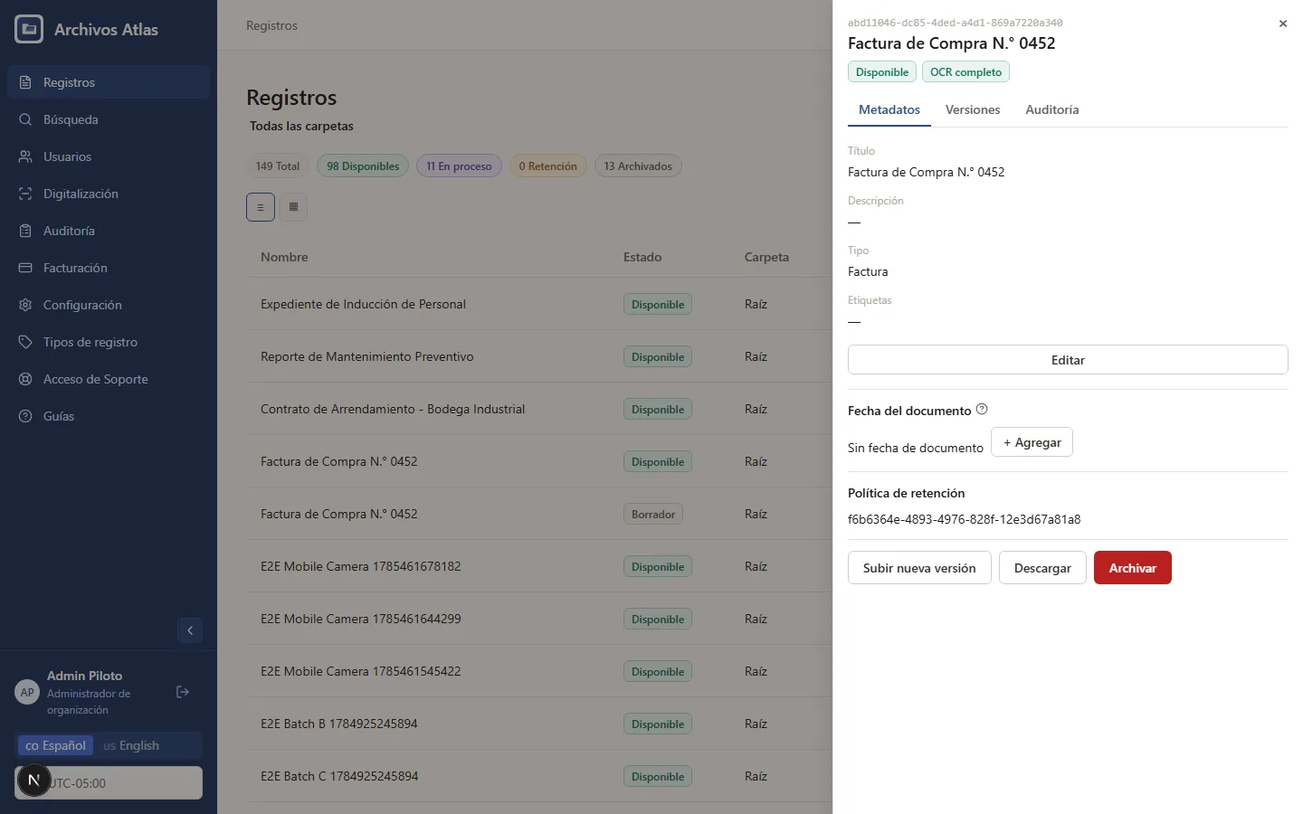This screenshot has height=814, width=1303.
Task: Go to Usuarios section
Action: (x=109, y=156)
